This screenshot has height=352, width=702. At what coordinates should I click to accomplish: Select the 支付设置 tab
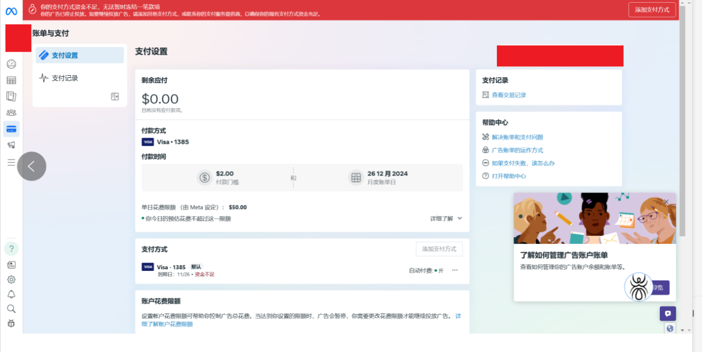tap(80, 55)
